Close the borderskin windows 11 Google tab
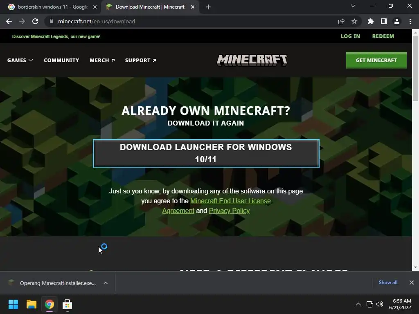The image size is (419, 314). tap(95, 7)
